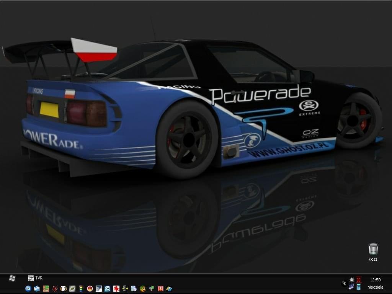Screen dimensions: 392x294
Task: Launch the green lightning bolt quick launch icon
Action: coord(72,289)
